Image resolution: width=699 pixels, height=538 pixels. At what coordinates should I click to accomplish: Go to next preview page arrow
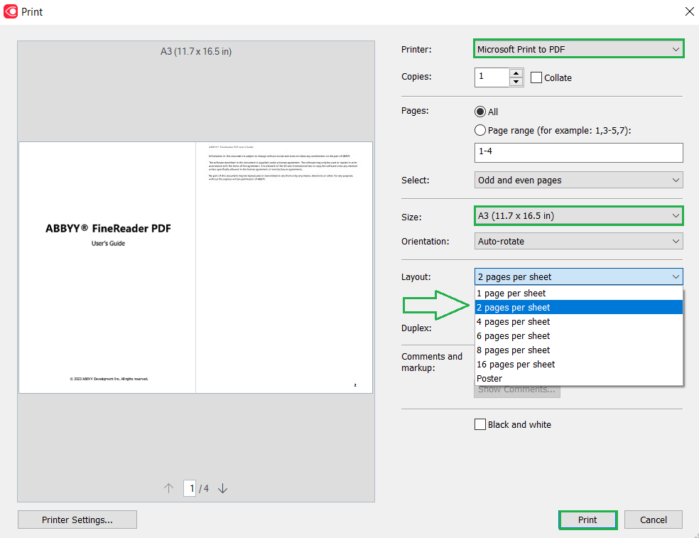(222, 488)
